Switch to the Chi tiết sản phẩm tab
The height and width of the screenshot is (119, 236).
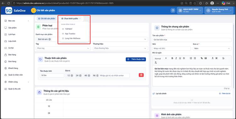47,18
